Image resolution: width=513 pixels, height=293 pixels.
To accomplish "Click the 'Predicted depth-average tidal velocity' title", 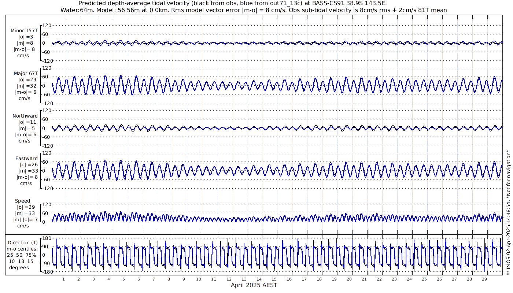I will pyautogui.click(x=227, y=3).
